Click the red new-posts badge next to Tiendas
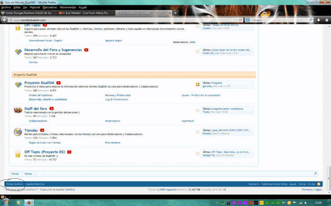The height and width of the screenshot is (206, 331). click(x=42, y=130)
